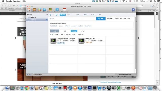
Task: Expand the games dropdown in navigation bar
Action: coord(86,15)
